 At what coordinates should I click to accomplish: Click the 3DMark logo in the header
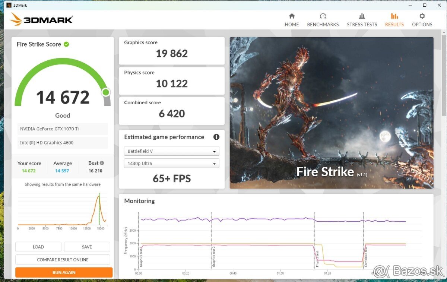coord(41,19)
